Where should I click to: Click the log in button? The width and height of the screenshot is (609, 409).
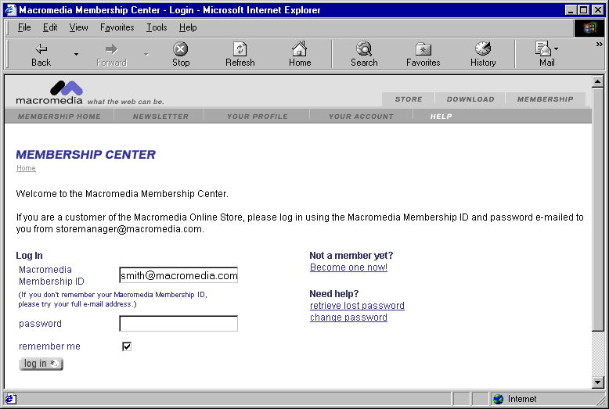pyautogui.click(x=41, y=364)
